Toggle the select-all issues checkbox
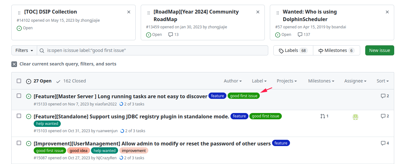Screen dimensions: 409x164 coord(19,81)
